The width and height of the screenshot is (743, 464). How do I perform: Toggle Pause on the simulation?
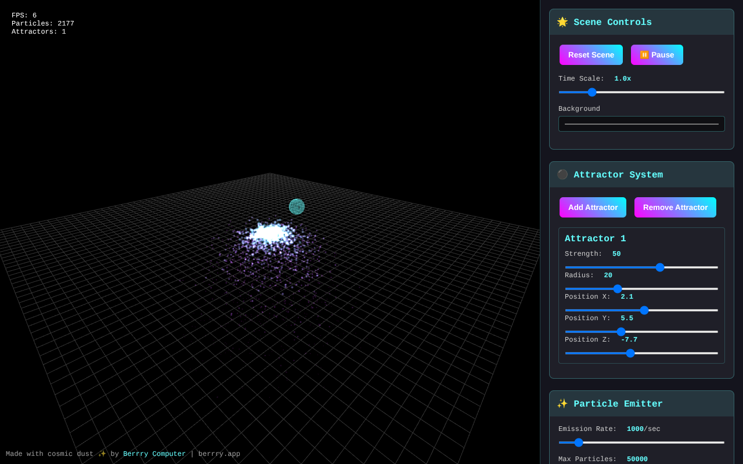pos(657,55)
